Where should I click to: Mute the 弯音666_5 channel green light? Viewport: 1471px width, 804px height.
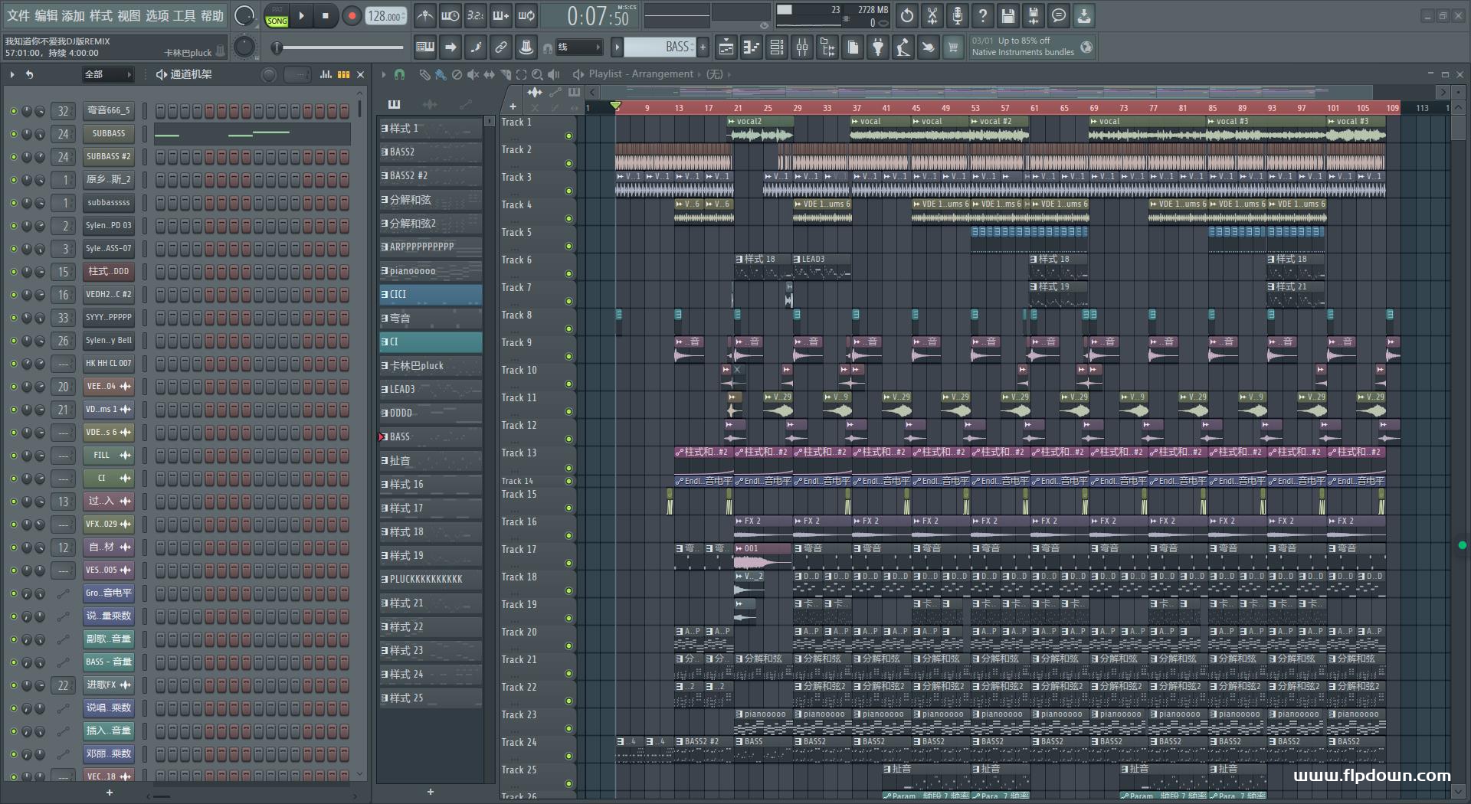(13, 111)
